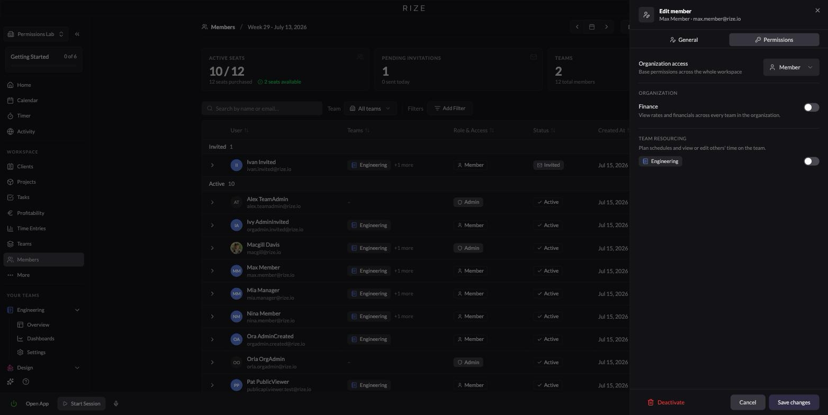This screenshot has width=828, height=415.
Task: Expand the Alex TeamAdmin row
Action: click(212, 202)
